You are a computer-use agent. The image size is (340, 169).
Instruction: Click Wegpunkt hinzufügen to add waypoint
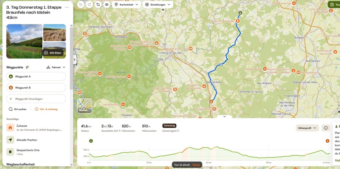click(36, 99)
